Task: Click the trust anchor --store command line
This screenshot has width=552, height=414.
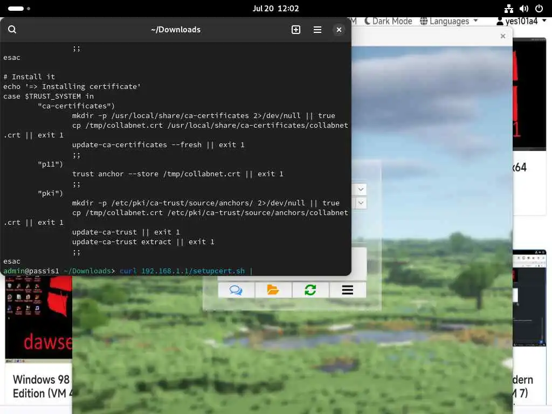Action: 178,174
